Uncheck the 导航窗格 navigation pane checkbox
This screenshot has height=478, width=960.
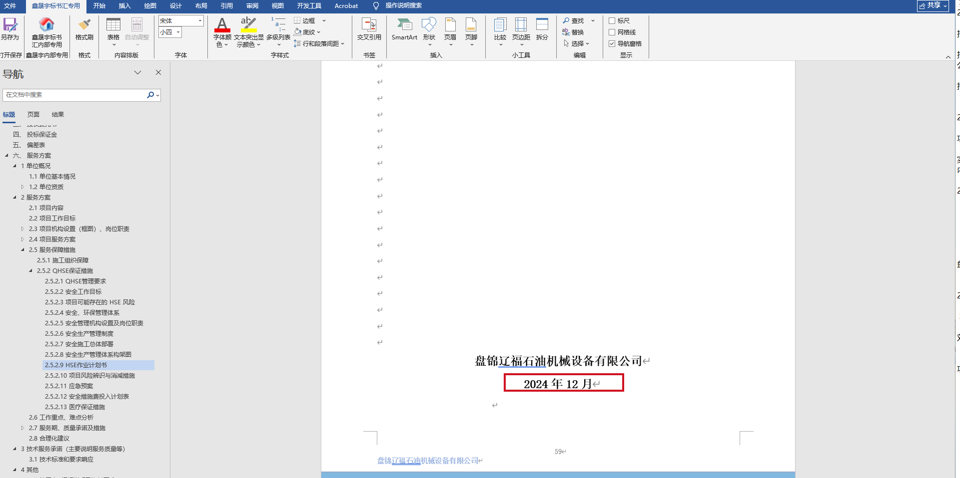click(x=612, y=43)
